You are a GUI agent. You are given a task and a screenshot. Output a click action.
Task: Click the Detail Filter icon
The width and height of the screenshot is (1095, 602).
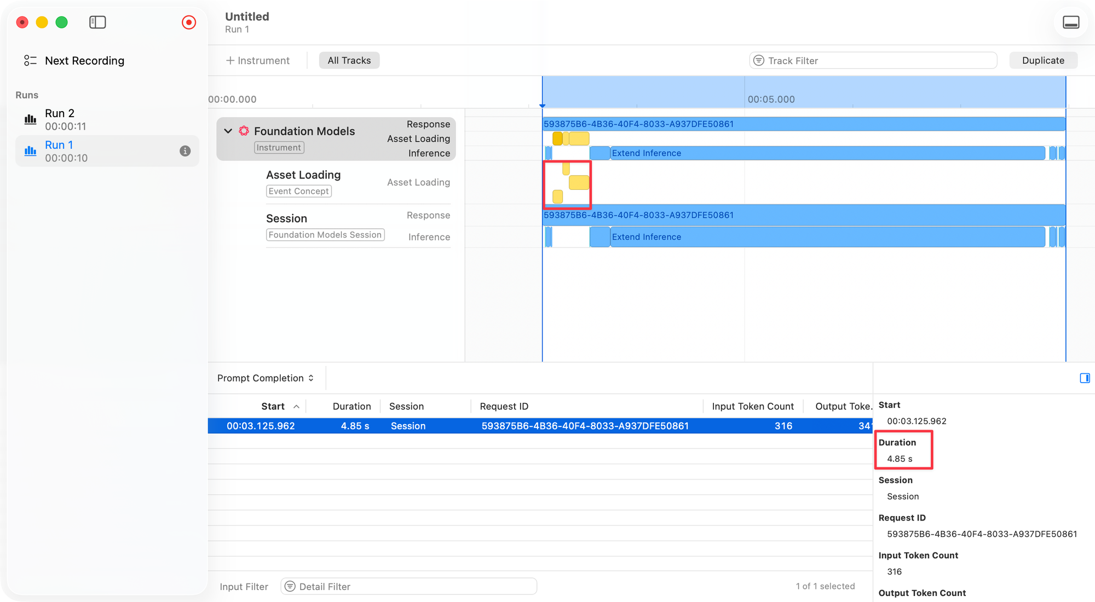click(x=290, y=587)
